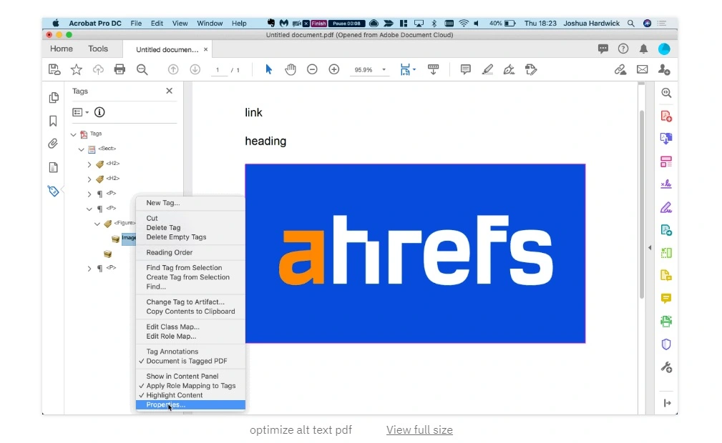Send the file using the envelope icon
Viewport: 722px width, 443px height.
pyautogui.click(x=643, y=69)
